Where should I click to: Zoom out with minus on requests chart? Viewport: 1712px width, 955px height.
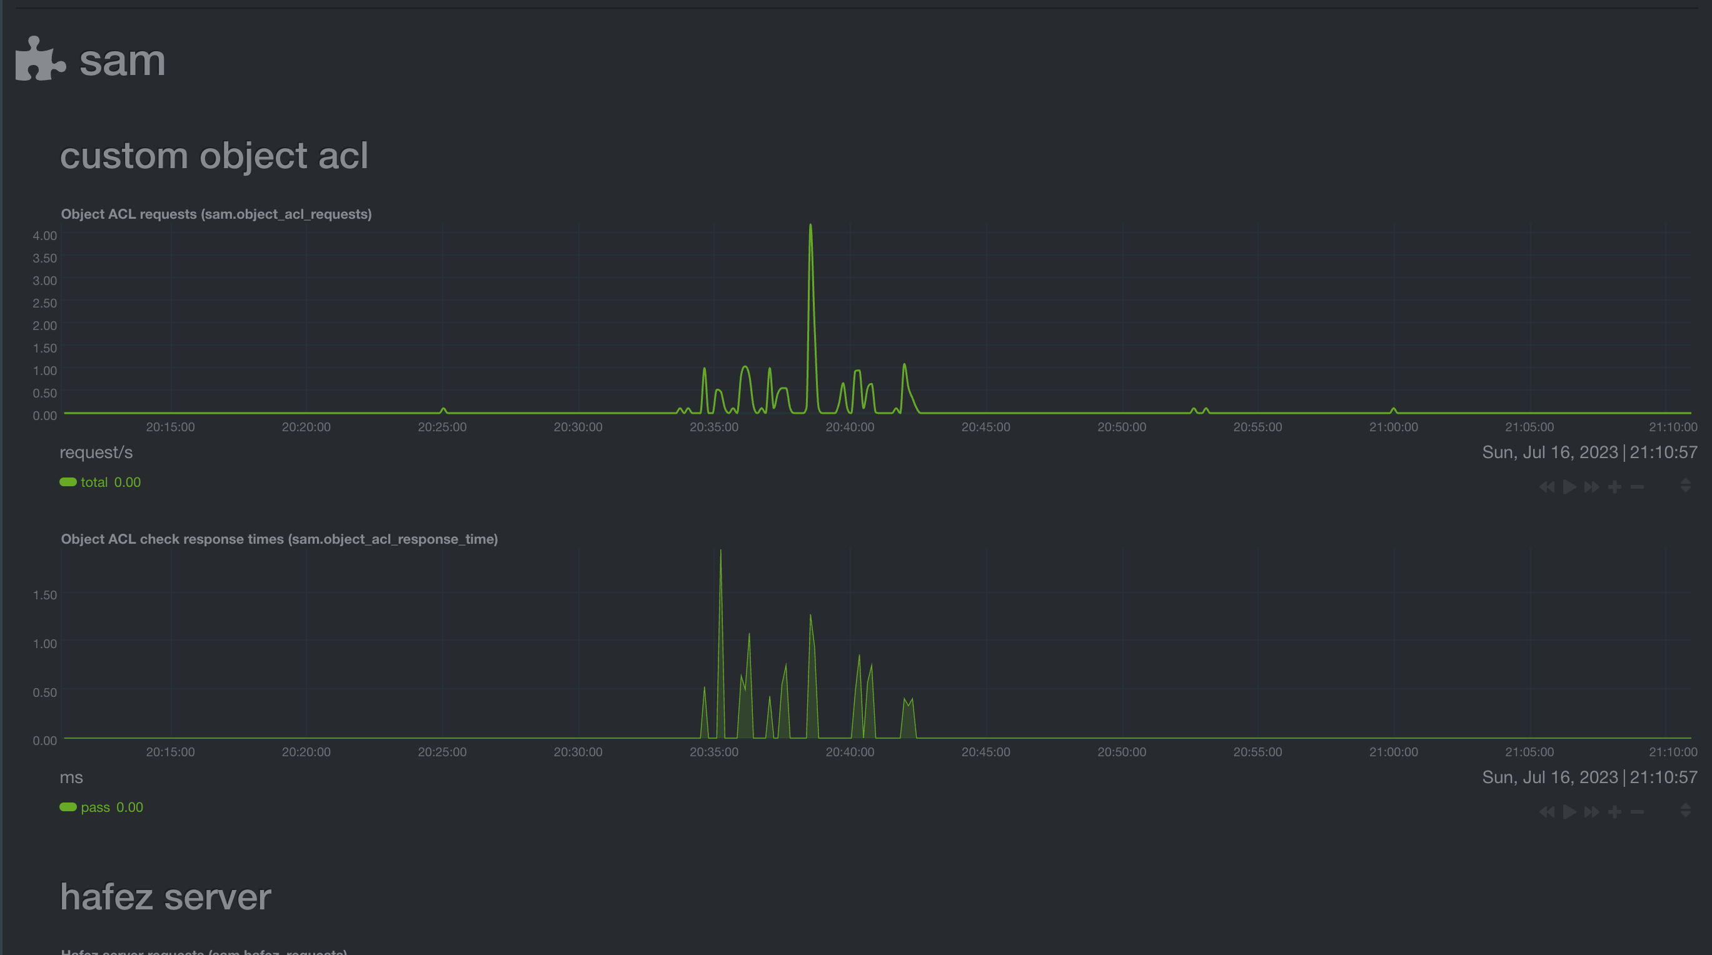1638,487
